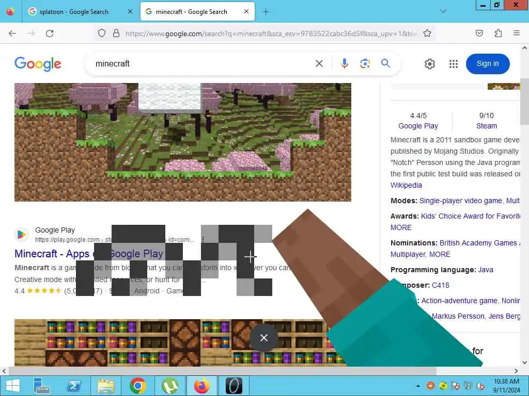Show hidden system tray icons
Screen dimensions: 529x396
coord(418,386)
